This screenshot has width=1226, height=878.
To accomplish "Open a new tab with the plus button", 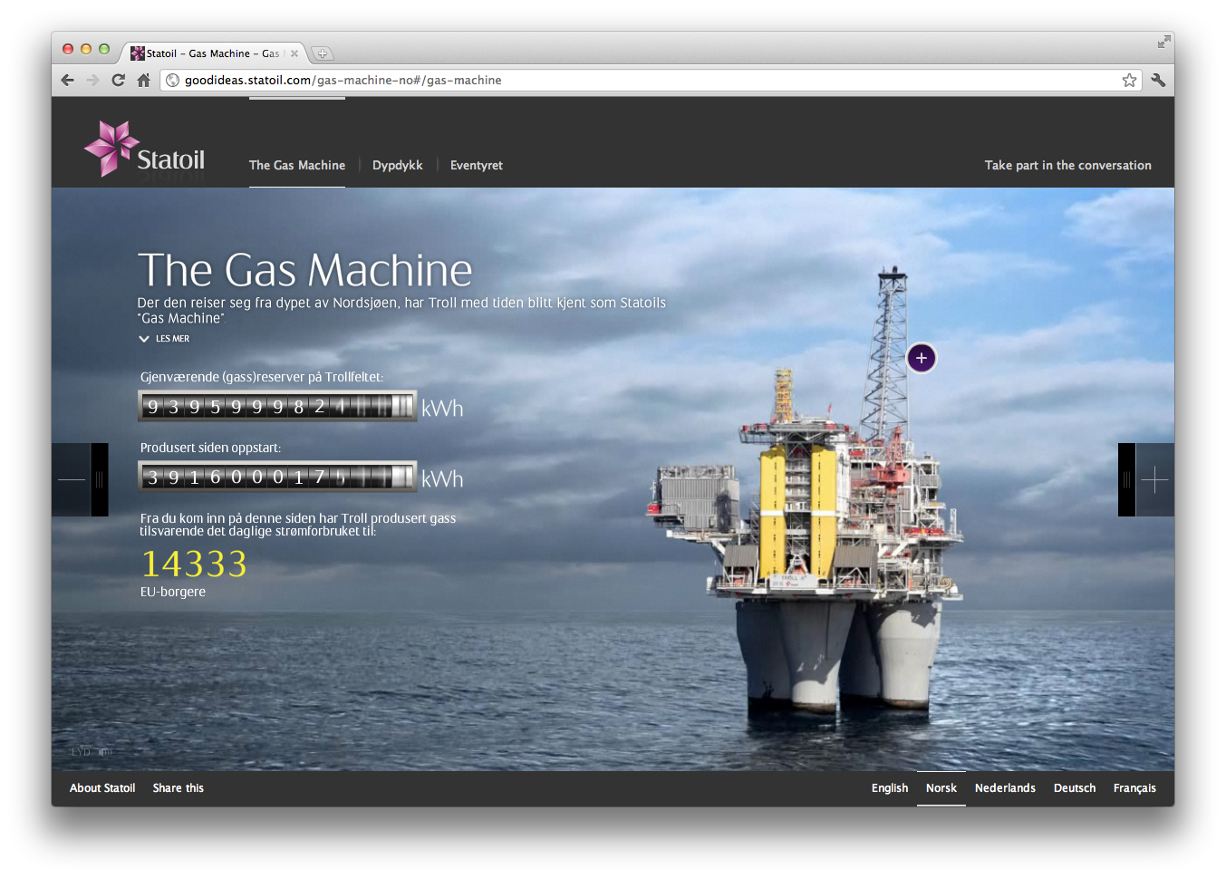I will tap(323, 53).
